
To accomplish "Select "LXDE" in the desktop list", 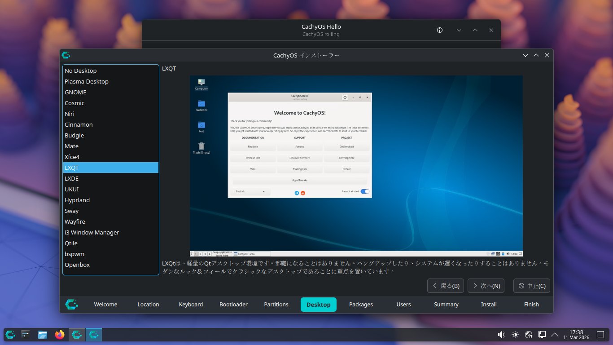I will [x=111, y=178].
